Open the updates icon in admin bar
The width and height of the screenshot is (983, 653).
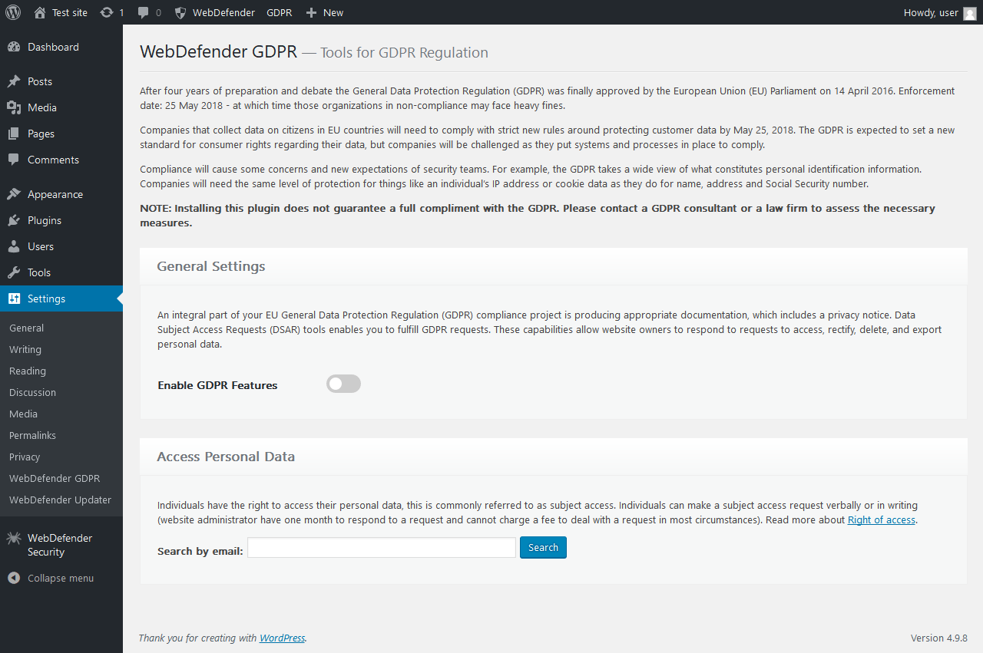pyautogui.click(x=107, y=12)
